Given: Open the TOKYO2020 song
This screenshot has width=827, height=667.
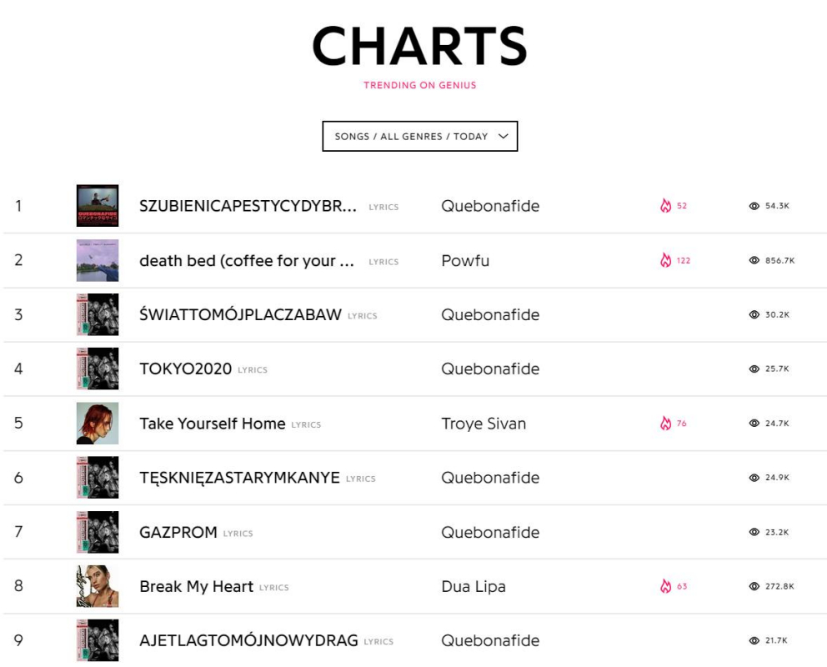Looking at the screenshot, I should [185, 369].
